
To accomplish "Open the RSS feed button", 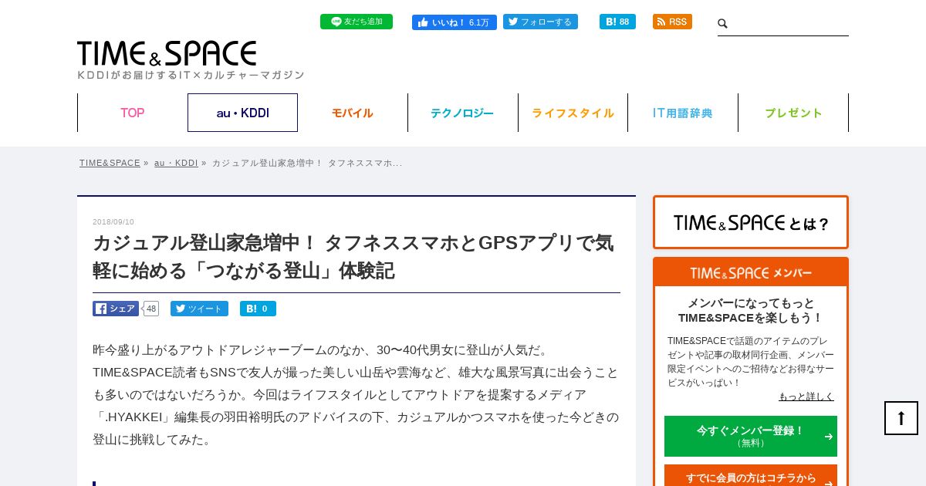I will click(672, 22).
